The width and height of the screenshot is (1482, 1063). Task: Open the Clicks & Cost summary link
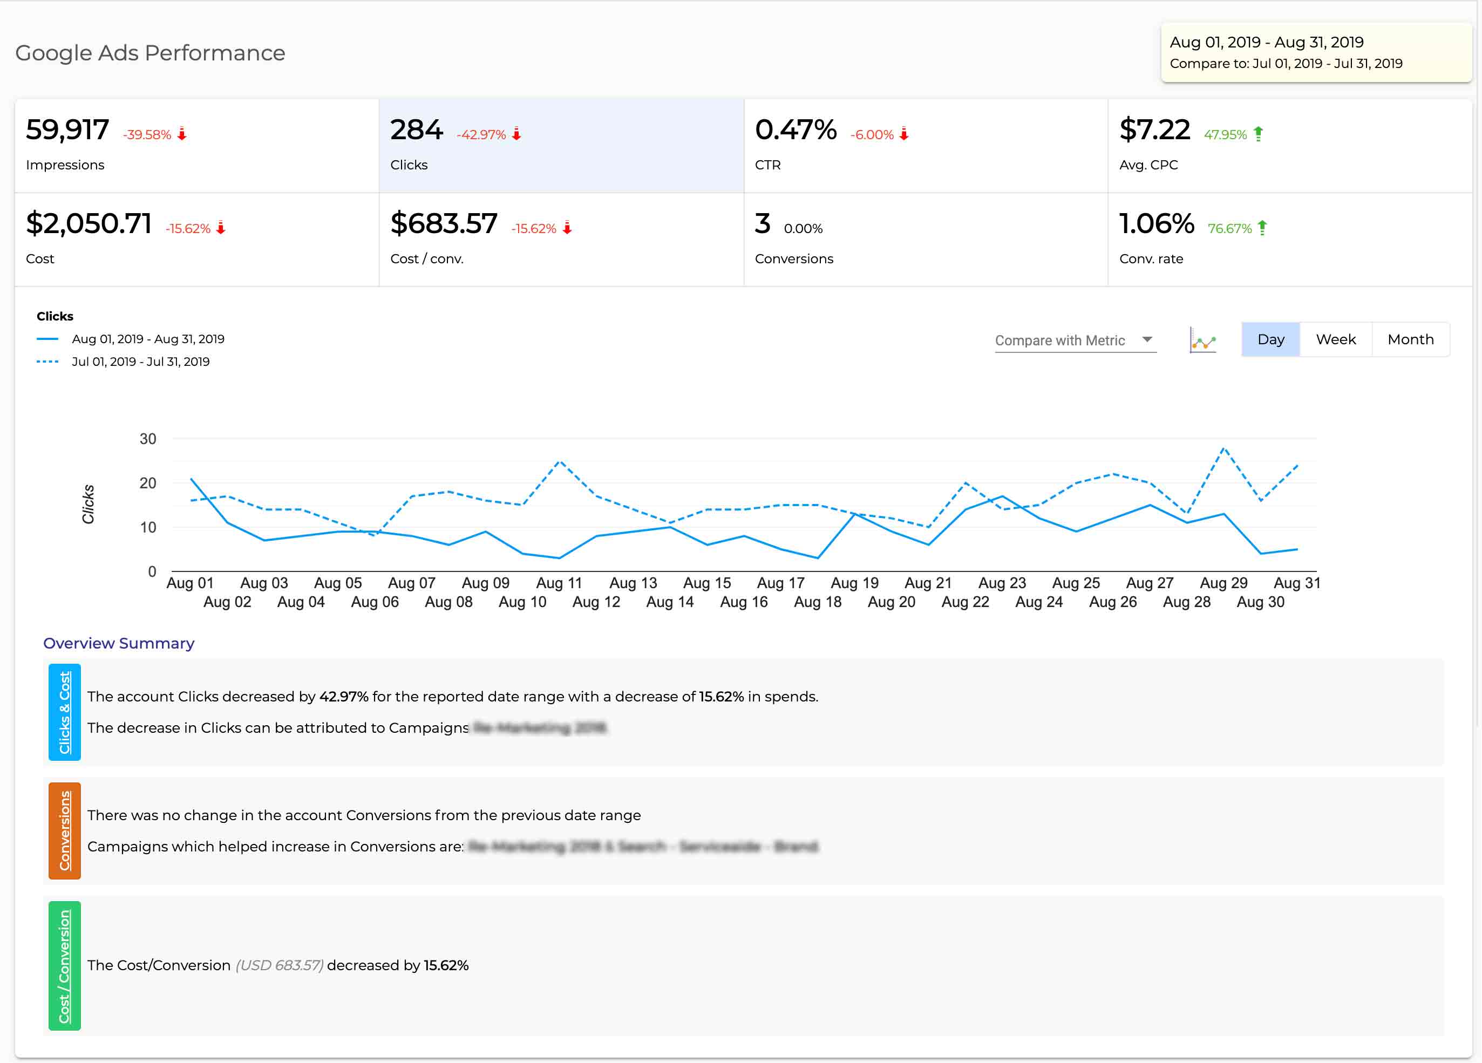pos(65,712)
